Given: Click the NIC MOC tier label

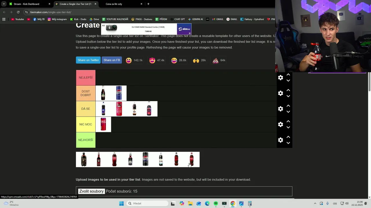Looking at the screenshot, I should point(86,125).
